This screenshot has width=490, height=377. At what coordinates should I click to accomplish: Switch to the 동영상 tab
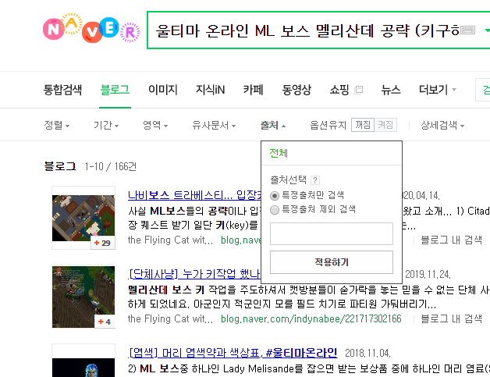(296, 90)
